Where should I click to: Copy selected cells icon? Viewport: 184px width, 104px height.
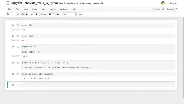pos(22,14)
